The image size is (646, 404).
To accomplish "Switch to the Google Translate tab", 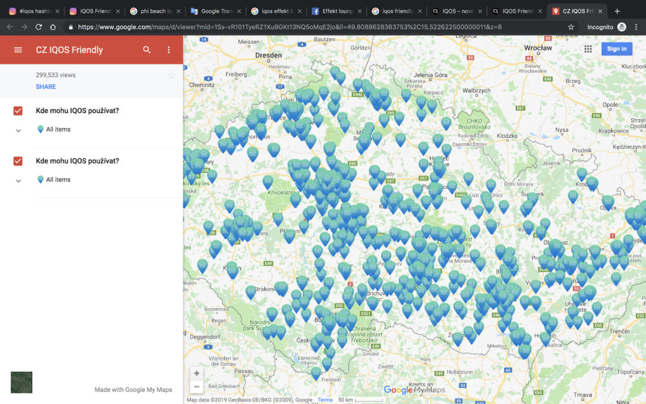I will [x=216, y=11].
